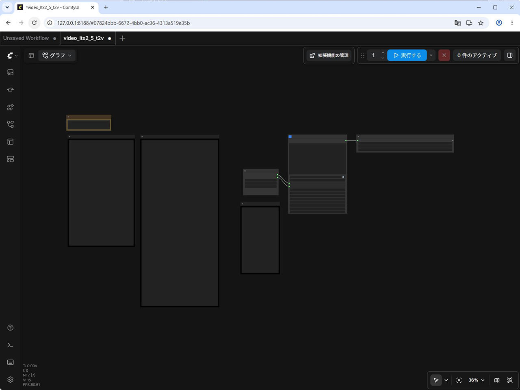Choose select-mode cursor arrow tool

436,380
